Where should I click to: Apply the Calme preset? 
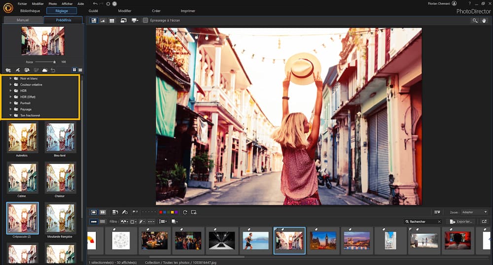point(22,178)
